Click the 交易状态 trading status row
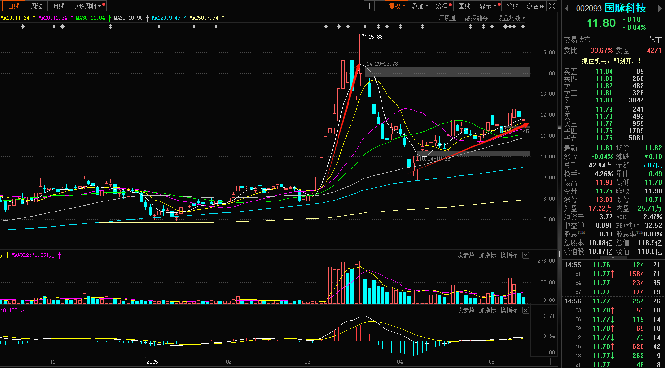Screen dimensions: 665x368 coord(613,40)
